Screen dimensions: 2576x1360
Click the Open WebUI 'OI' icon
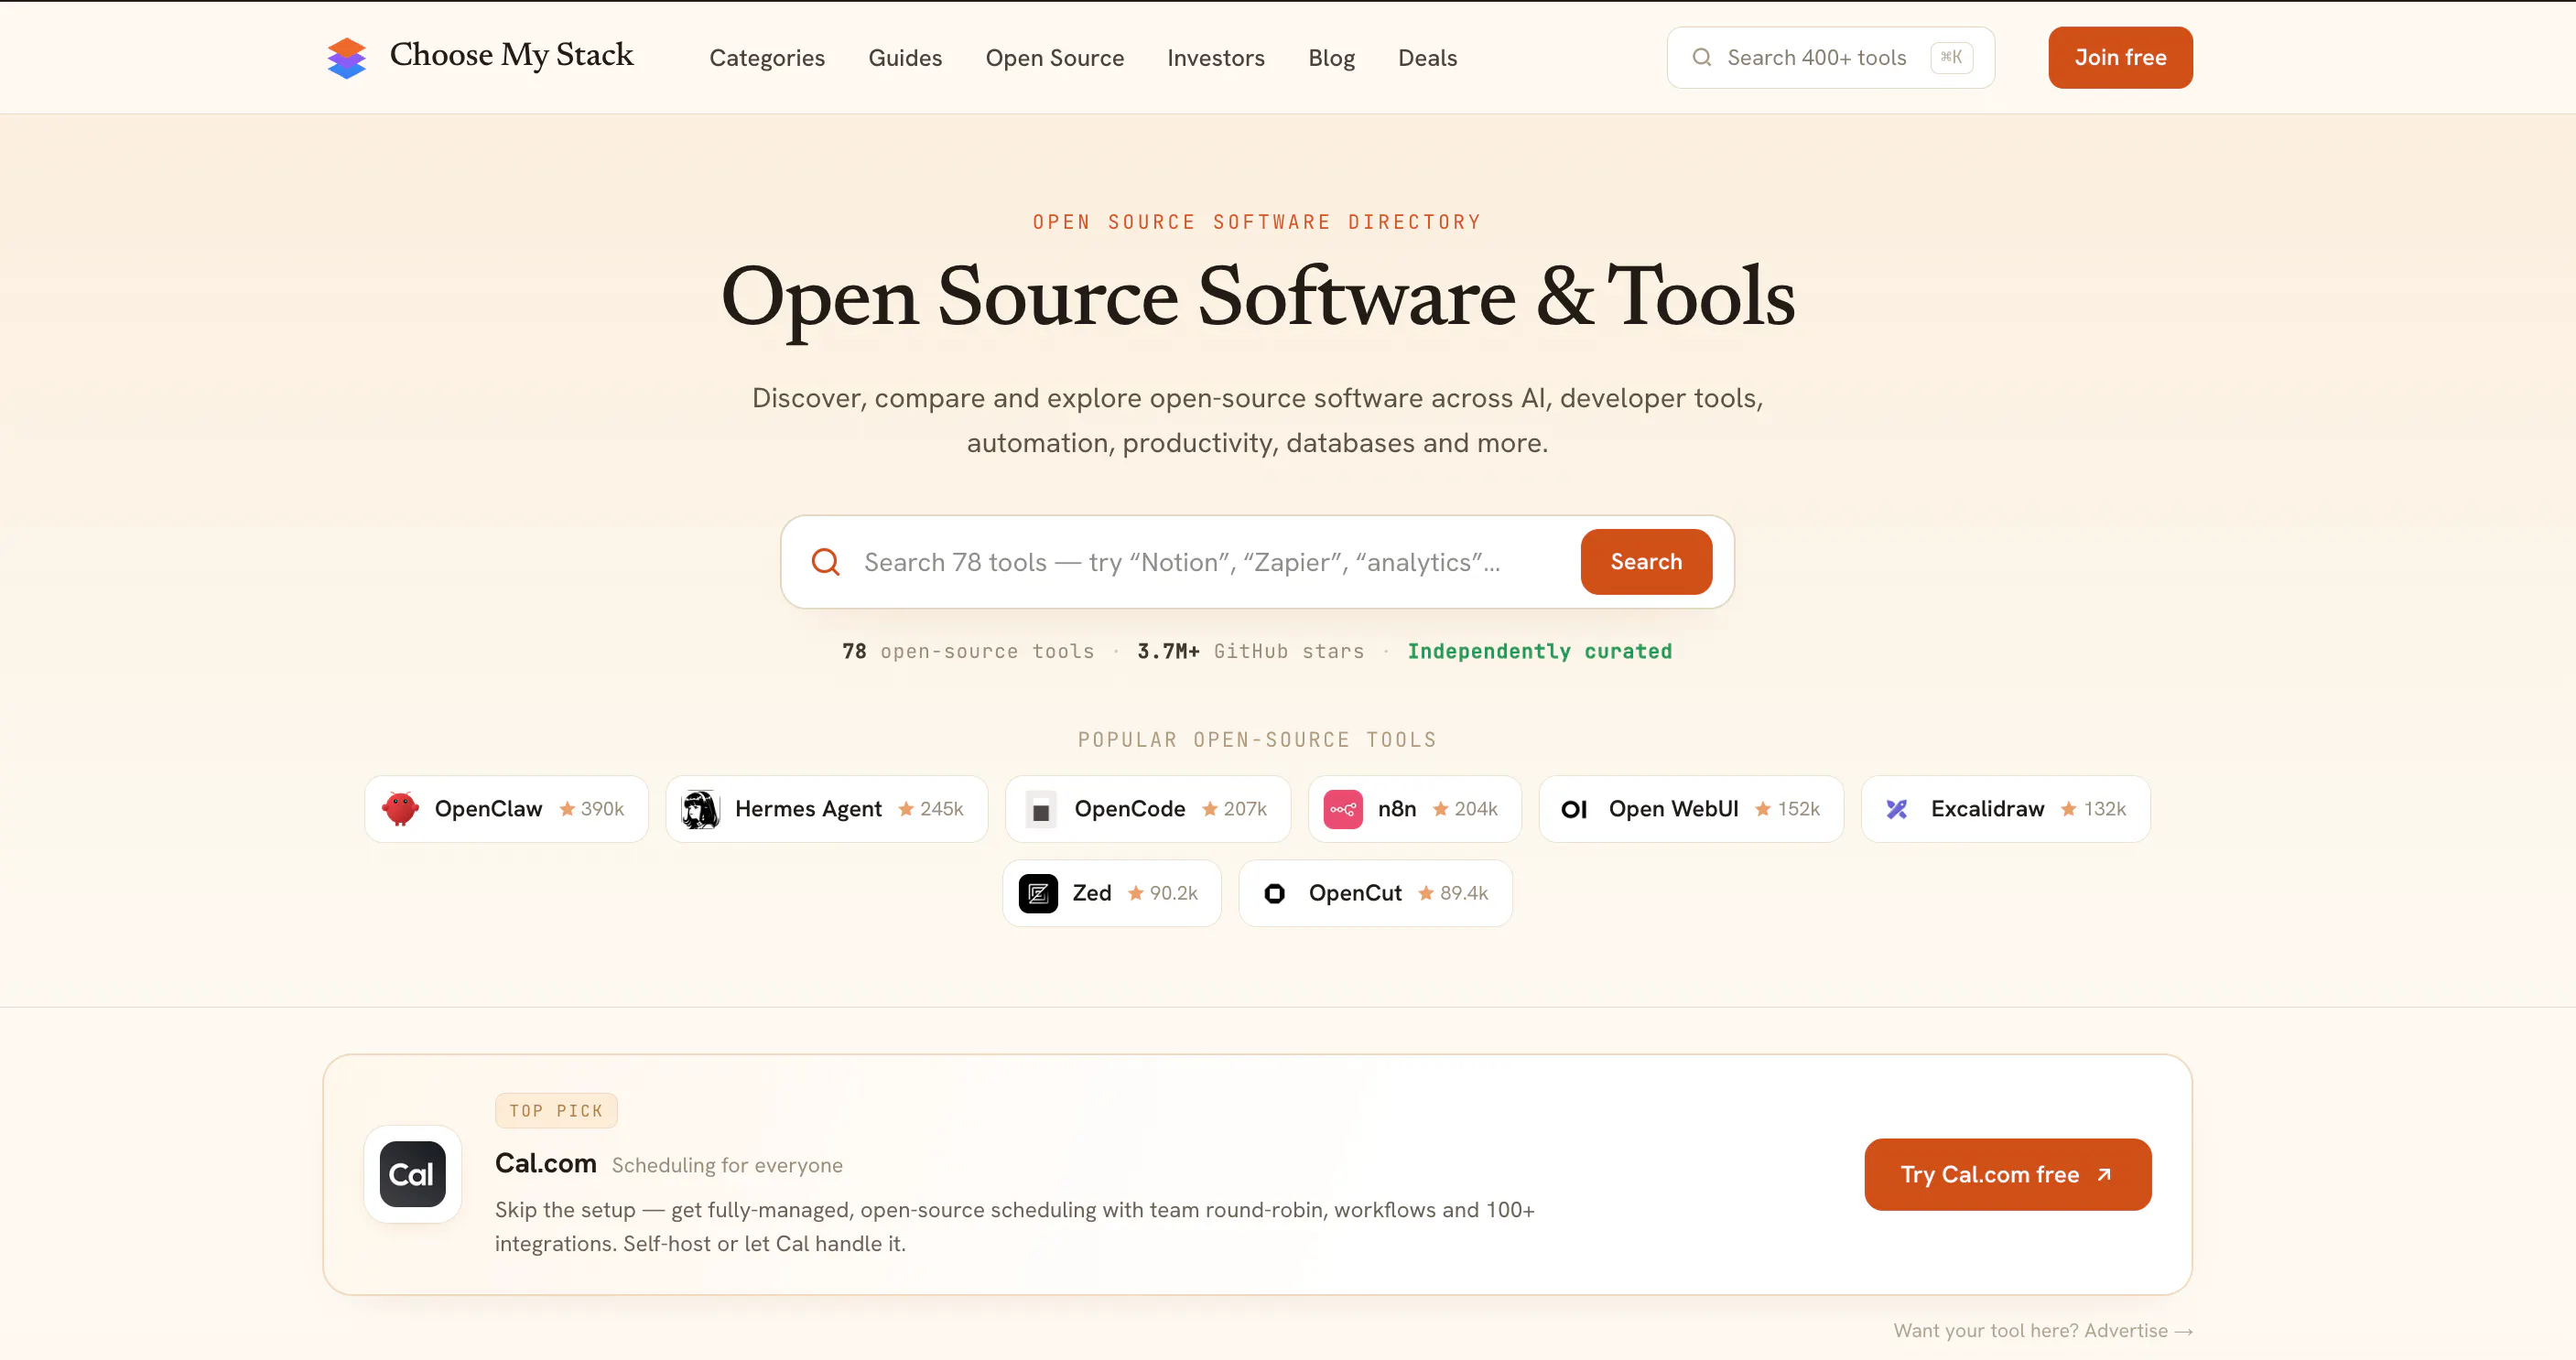(x=1574, y=809)
